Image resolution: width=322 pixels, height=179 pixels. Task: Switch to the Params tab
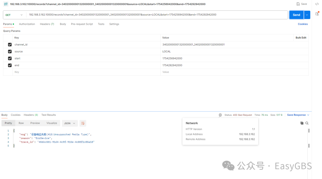[x=8, y=24]
